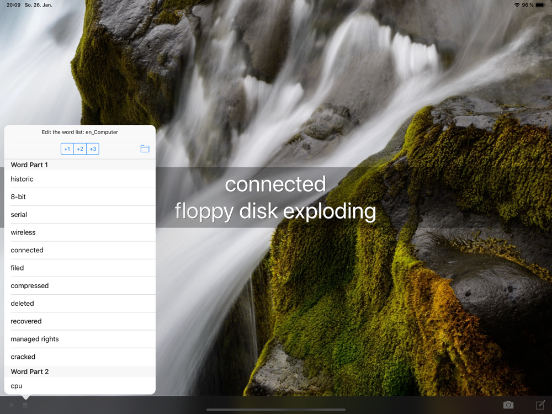Select the word '8-bit'
The width and height of the screenshot is (552, 414).
[x=80, y=197]
